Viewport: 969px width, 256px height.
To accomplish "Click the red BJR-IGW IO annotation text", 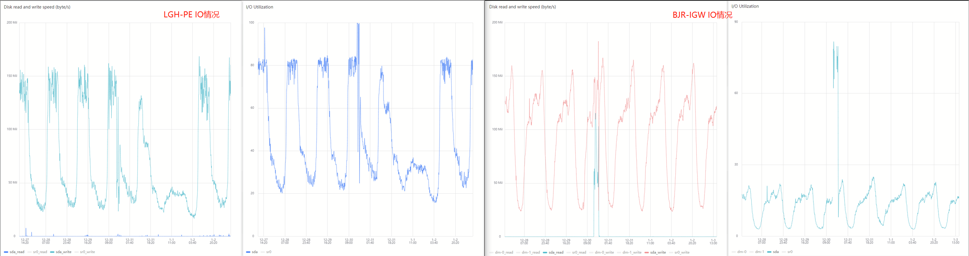I will click(x=702, y=15).
